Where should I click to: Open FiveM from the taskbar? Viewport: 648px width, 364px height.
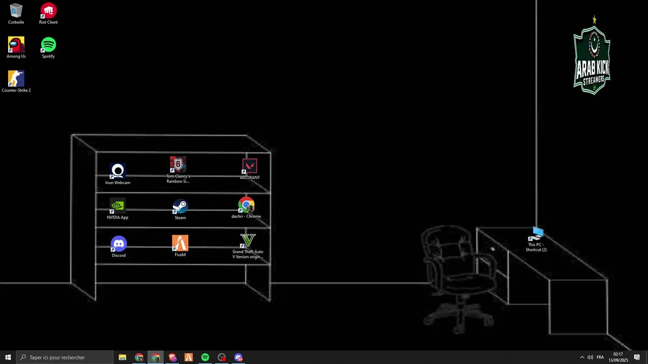pyautogui.click(x=189, y=357)
